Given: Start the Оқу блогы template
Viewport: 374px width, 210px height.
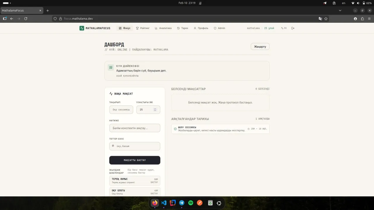Looking at the screenshot, I should pyautogui.click(x=135, y=192).
